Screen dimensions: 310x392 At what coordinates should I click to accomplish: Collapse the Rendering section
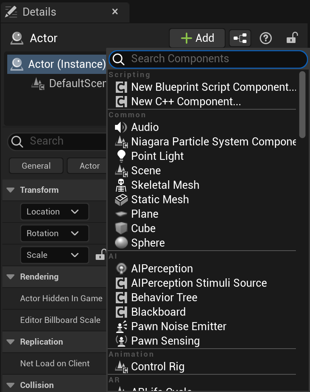[x=11, y=277]
